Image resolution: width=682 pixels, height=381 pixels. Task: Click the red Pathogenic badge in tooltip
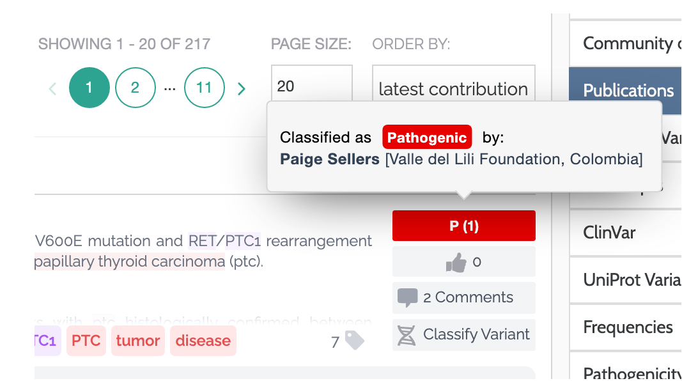click(427, 137)
